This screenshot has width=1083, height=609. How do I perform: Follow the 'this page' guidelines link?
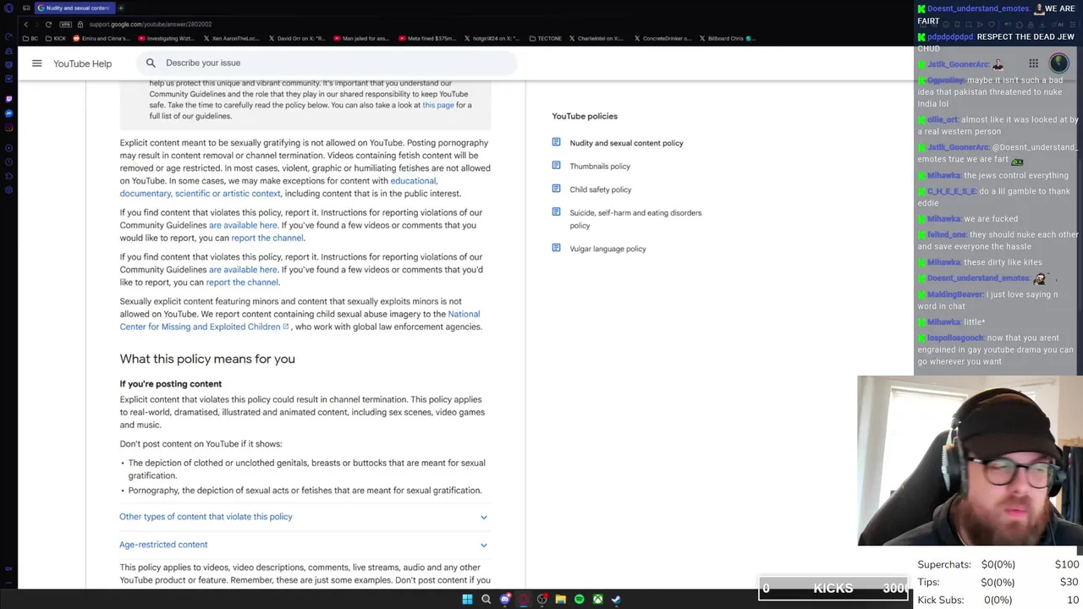pyautogui.click(x=438, y=105)
